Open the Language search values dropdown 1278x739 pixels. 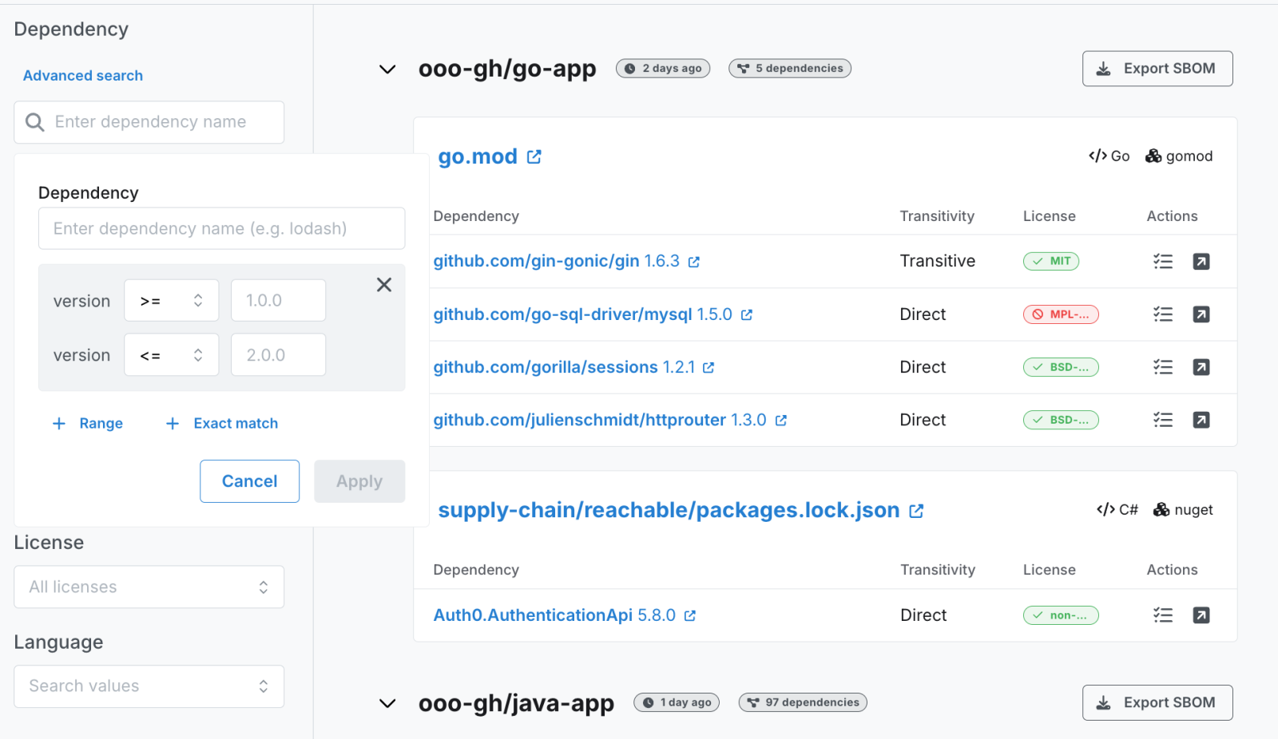[149, 686]
